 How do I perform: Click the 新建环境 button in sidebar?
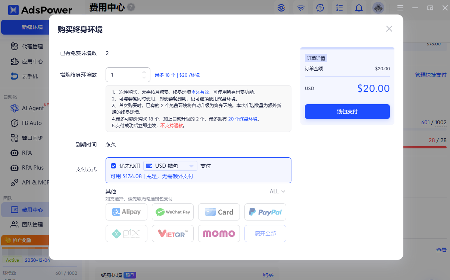(25, 27)
